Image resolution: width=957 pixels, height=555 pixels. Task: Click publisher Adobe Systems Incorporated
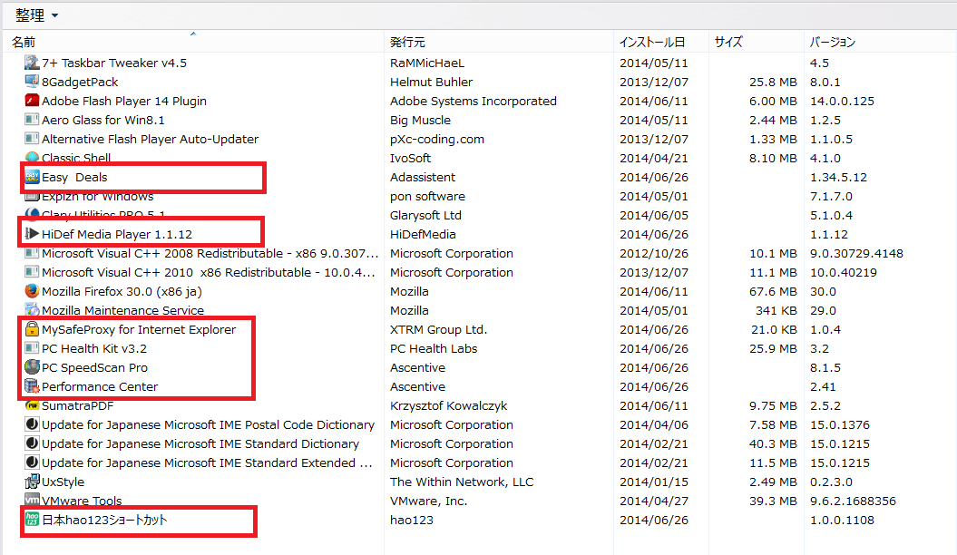coord(474,101)
